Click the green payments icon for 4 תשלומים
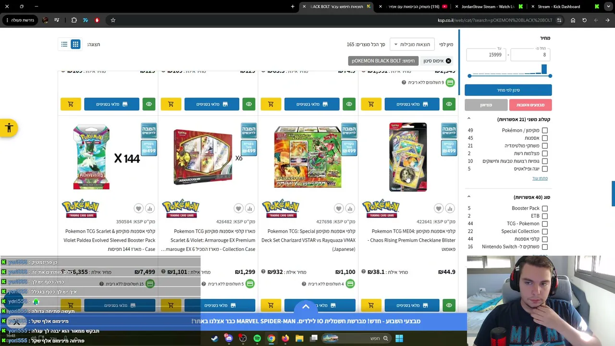615x346 pixels. click(x=350, y=284)
